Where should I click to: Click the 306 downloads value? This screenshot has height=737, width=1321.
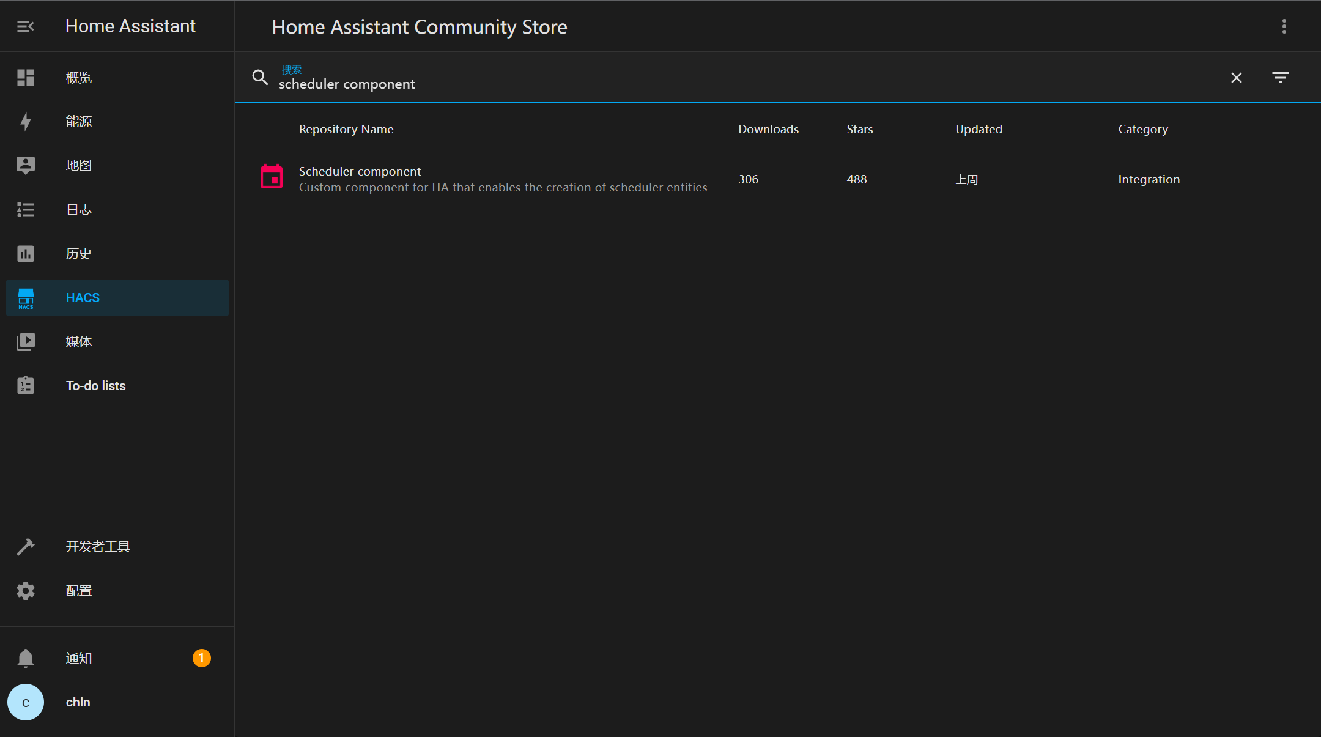pos(748,179)
